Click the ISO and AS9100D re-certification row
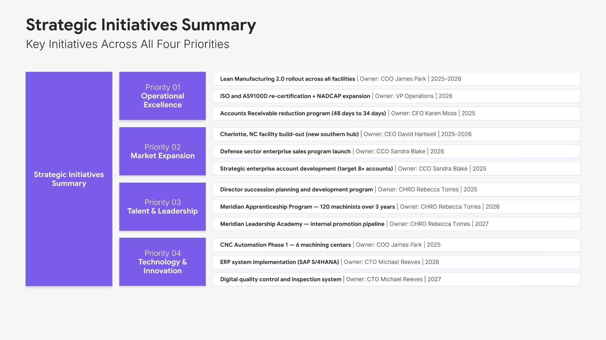The image size is (606, 340). tap(396, 96)
